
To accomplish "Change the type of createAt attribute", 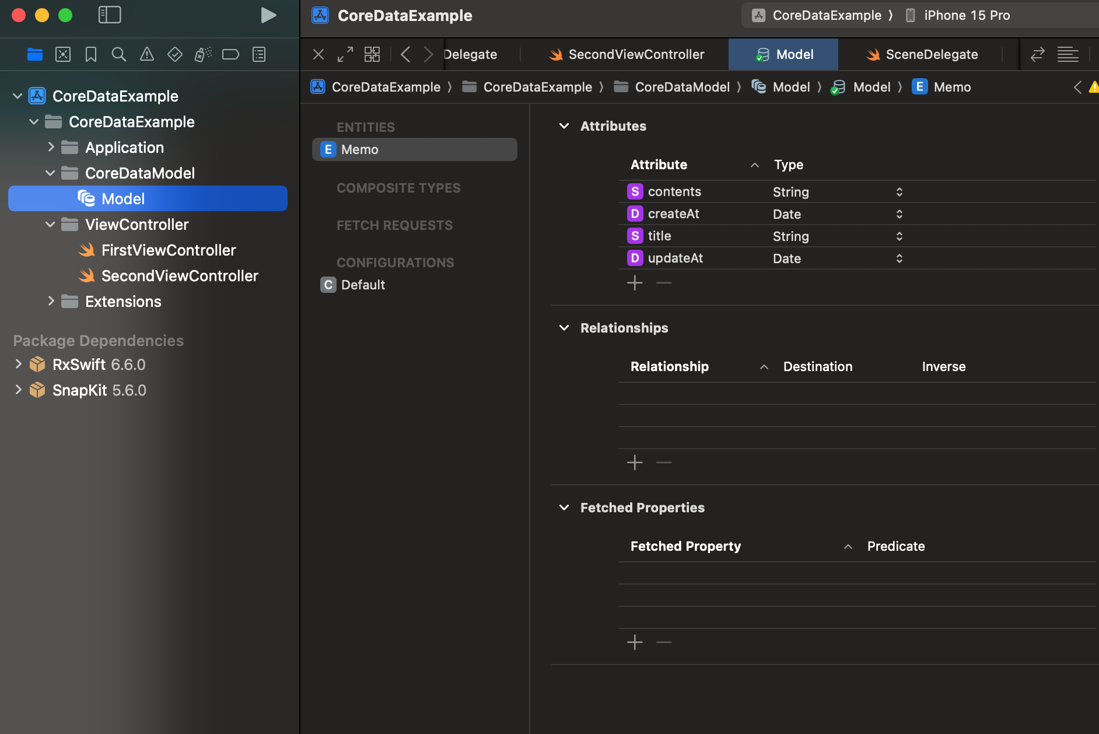I will click(x=838, y=214).
